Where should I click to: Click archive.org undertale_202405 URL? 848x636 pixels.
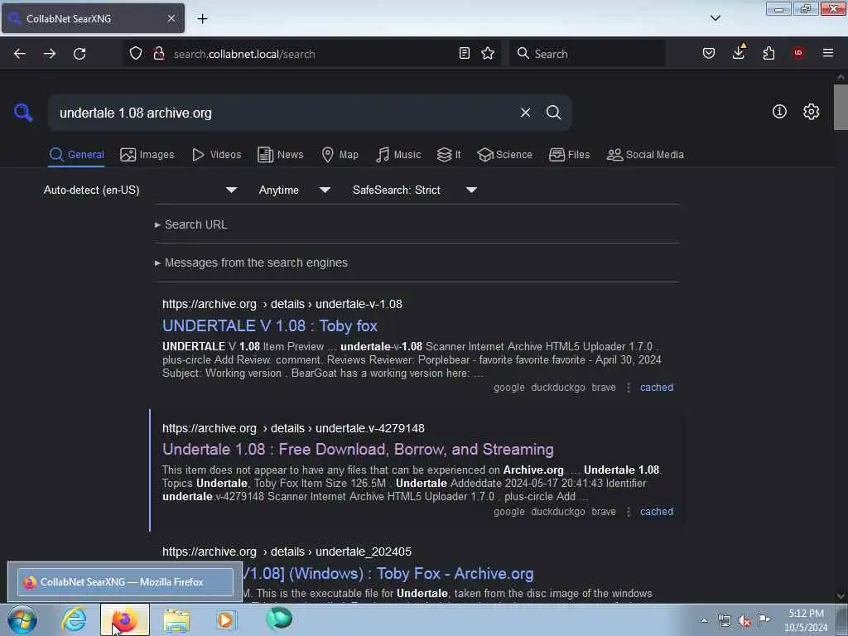point(287,552)
